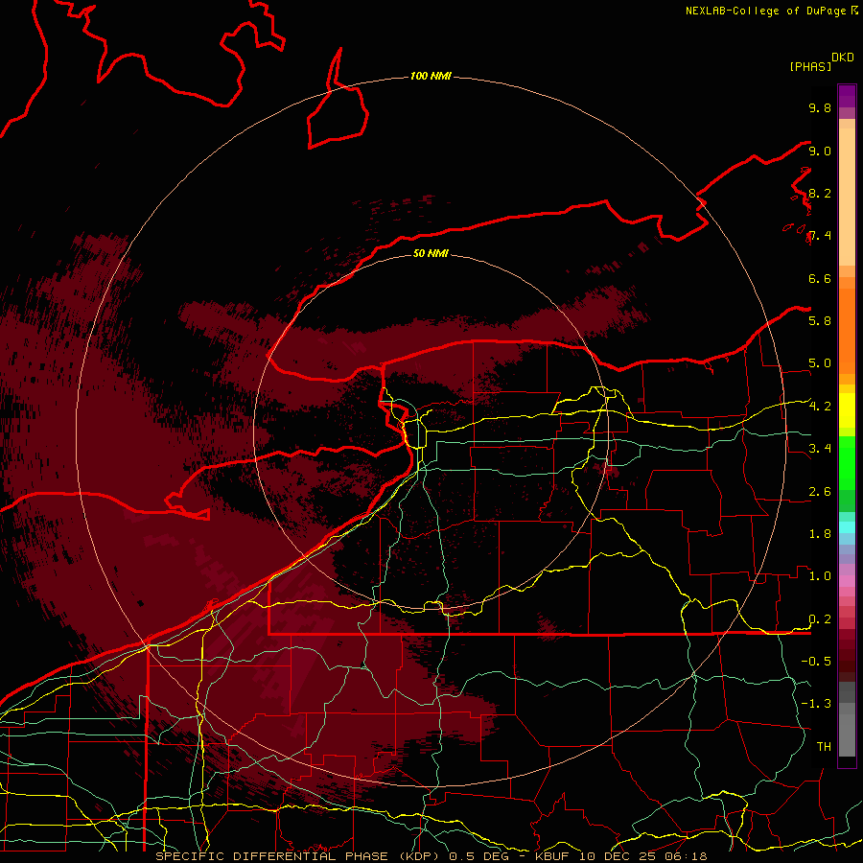Select the 8.2 legend value
The height and width of the screenshot is (863, 863).
pyautogui.click(x=820, y=193)
